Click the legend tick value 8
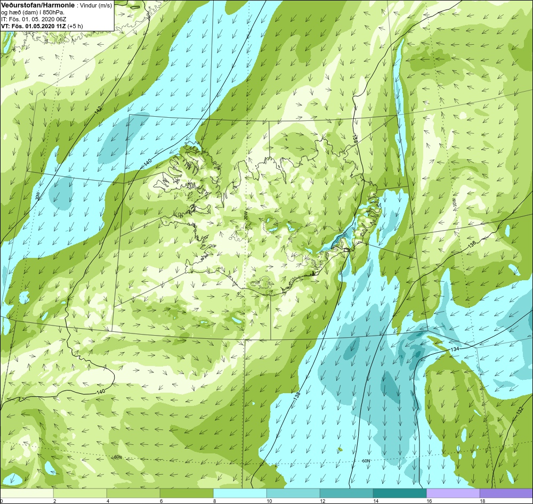533x504 pixels. click(x=214, y=501)
